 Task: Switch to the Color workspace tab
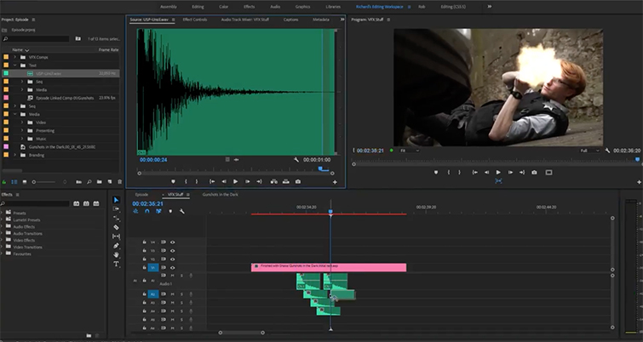pyautogui.click(x=223, y=7)
